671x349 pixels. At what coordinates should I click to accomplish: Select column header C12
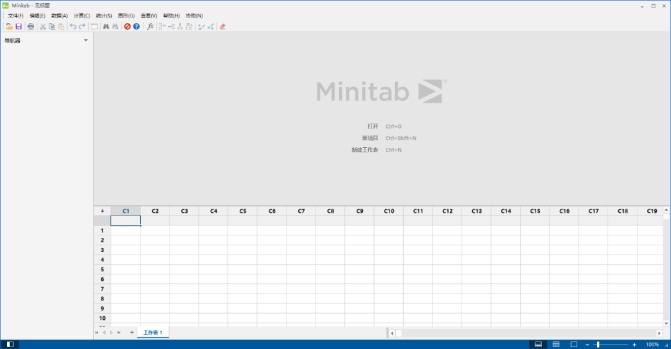coord(447,211)
